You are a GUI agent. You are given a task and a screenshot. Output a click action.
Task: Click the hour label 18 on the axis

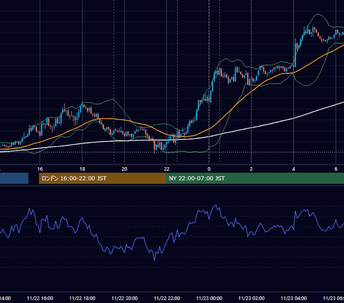82,169
